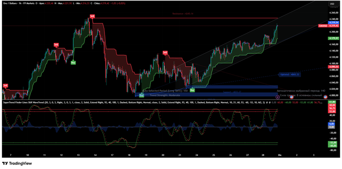Viewport: 342px width, 169px height.
Task: Select Buy label under Auto-Selected Period 550 text
Action: [x=192, y=90]
